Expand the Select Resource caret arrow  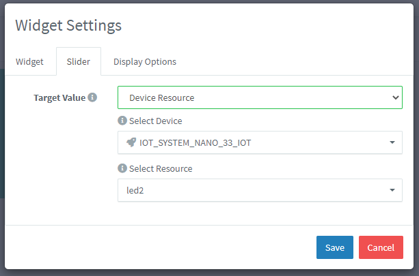[392, 191]
